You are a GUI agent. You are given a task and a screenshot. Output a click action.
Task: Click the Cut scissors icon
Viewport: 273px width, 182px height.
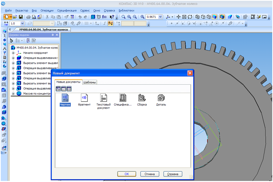click(x=47, y=17)
